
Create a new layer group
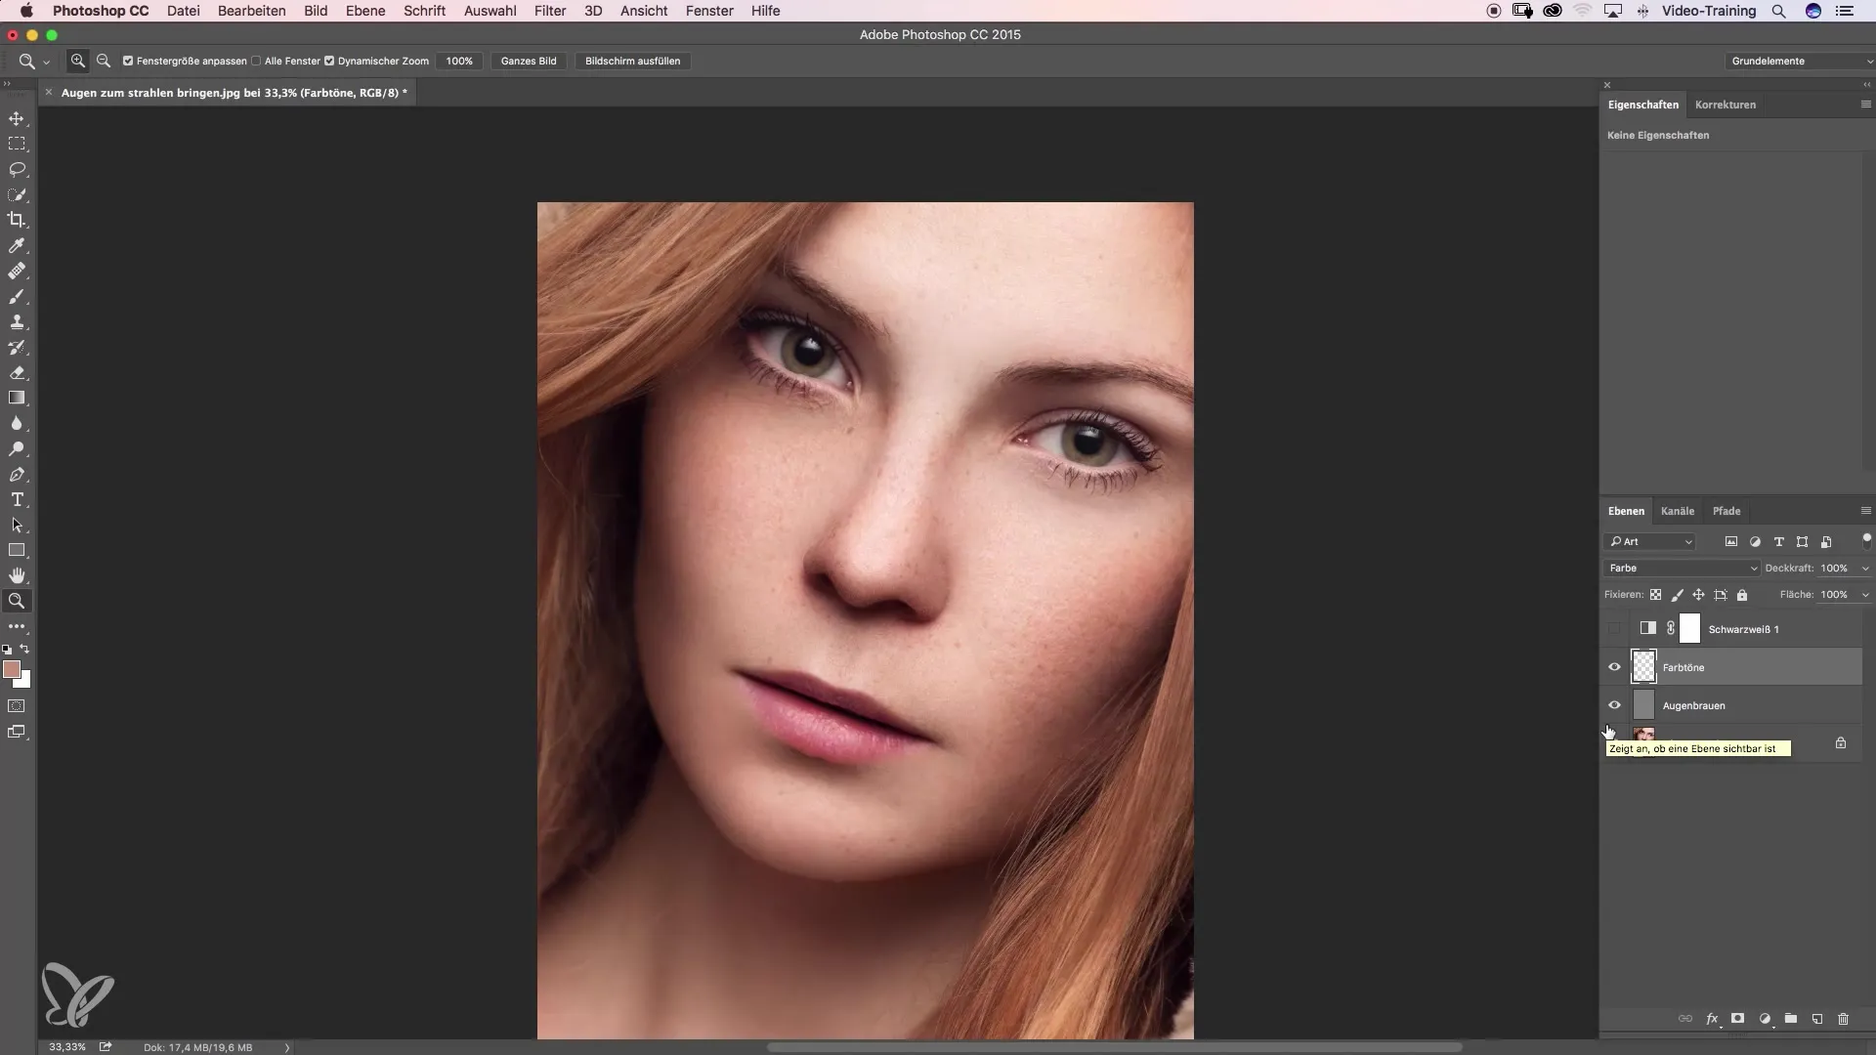[x=1791, y=1018]
